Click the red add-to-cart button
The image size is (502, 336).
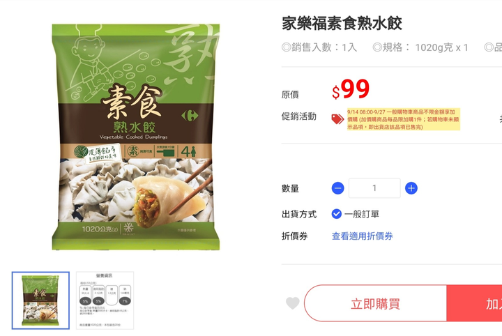[475, 303]
